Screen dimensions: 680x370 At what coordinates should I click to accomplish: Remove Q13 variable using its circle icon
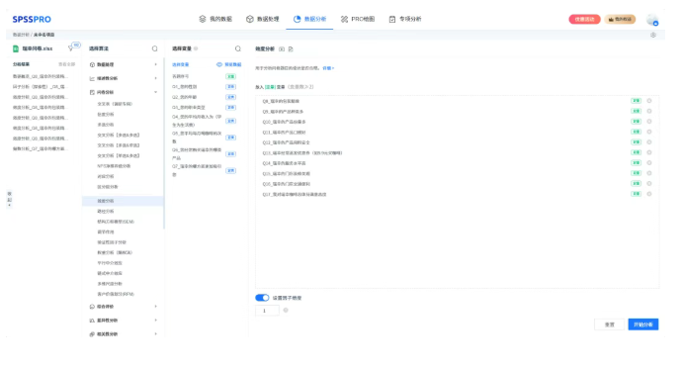tap(649, 152)
